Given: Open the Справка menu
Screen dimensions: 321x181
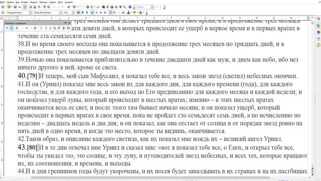Looking at the screenshot, I should point(69,2).
